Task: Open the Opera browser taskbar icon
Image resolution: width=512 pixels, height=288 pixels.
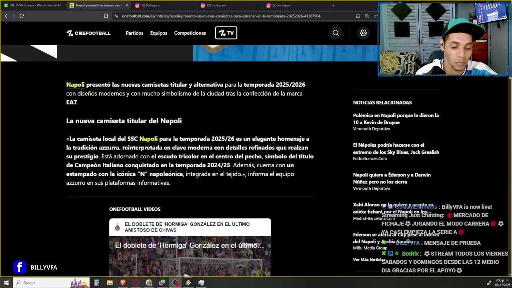Action: coord(136,283)
